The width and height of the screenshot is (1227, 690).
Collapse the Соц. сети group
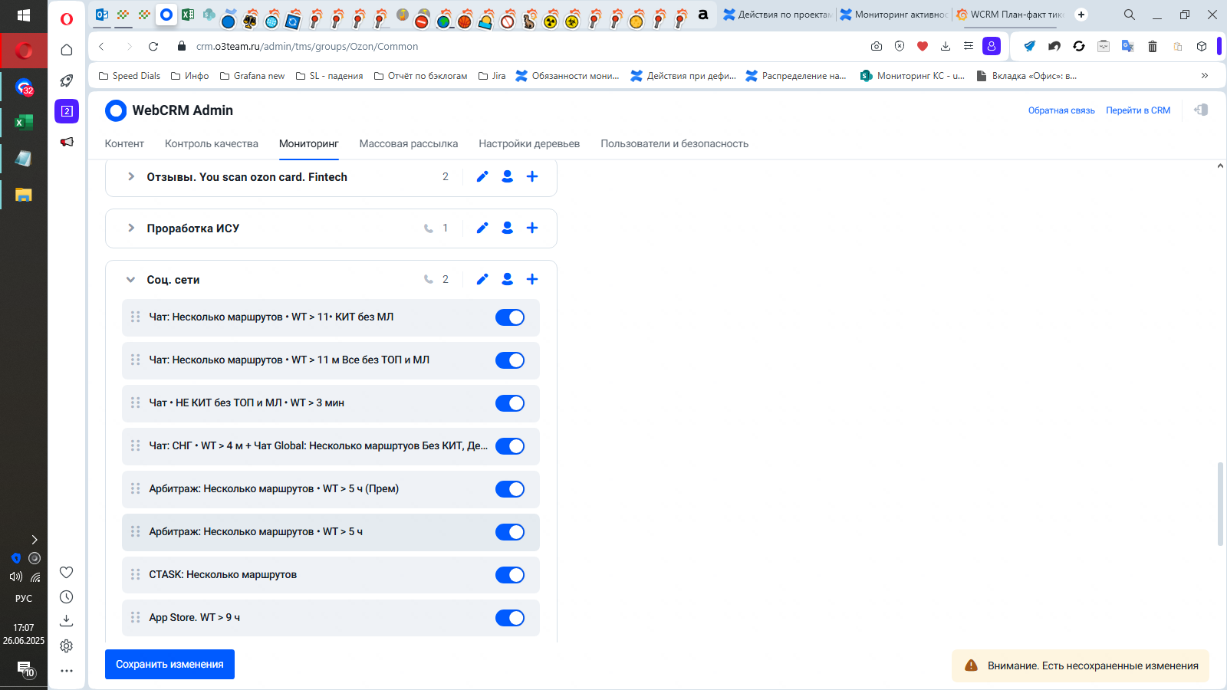coord(130,280)
